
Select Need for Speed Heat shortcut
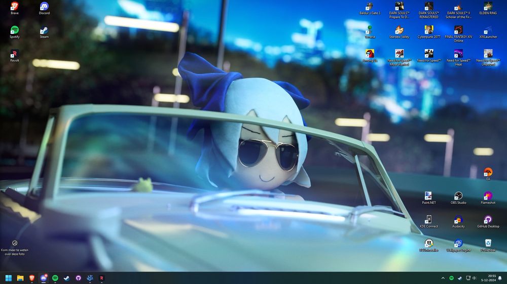tap(458, 58)
